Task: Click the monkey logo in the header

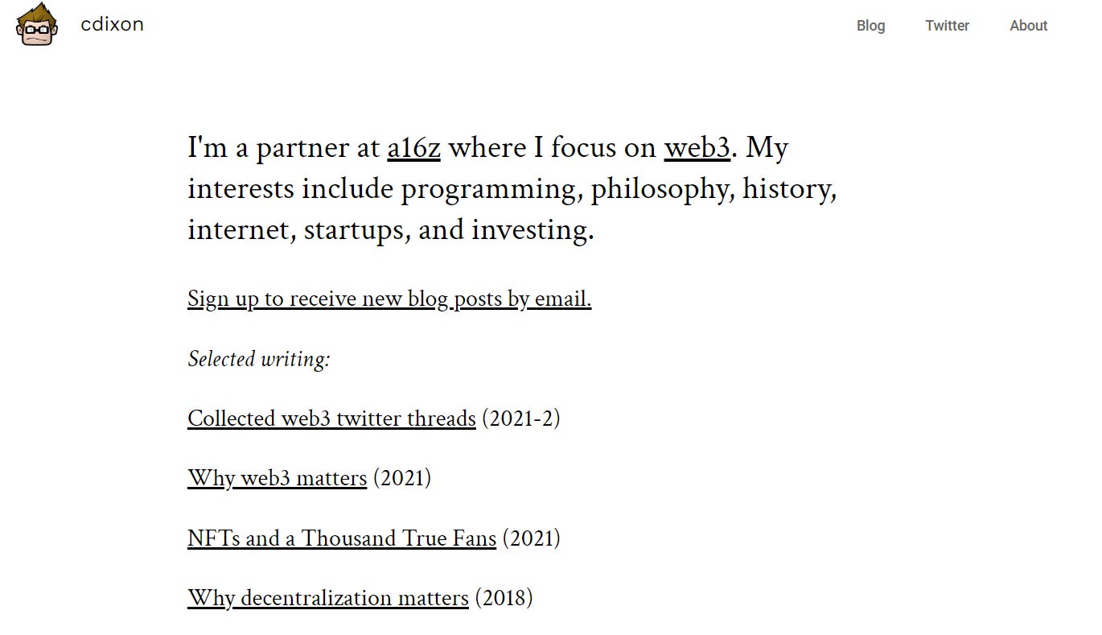Action: click(35, 25)
